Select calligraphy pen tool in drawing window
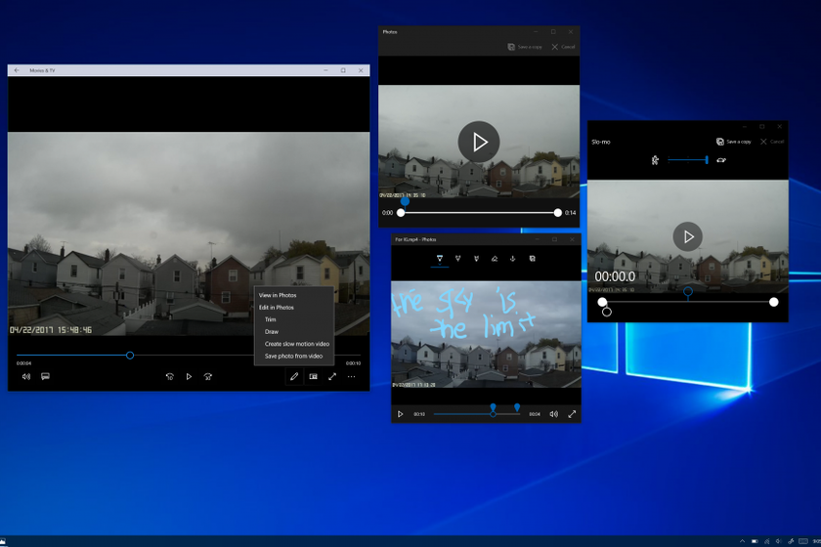Screen dimensions: 821x547 click(476, 259)
